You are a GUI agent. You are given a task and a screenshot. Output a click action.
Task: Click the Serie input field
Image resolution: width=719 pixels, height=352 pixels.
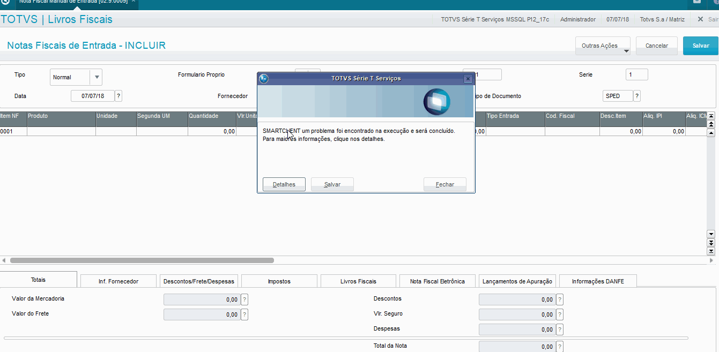point(636,74)
